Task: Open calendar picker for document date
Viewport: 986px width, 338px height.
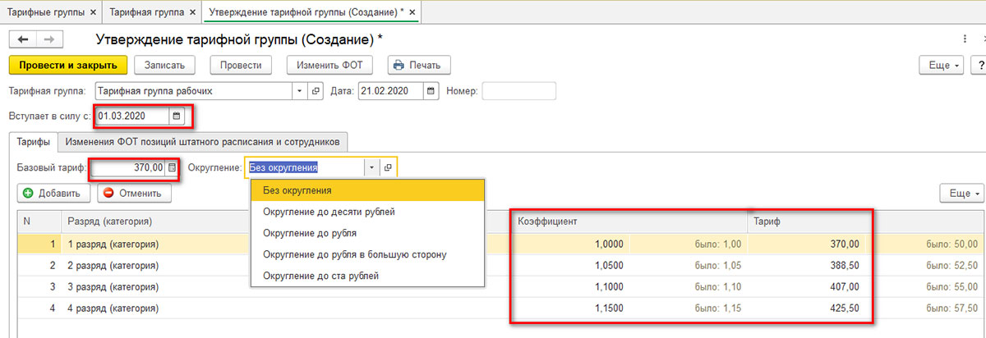Action: point(432,91)
